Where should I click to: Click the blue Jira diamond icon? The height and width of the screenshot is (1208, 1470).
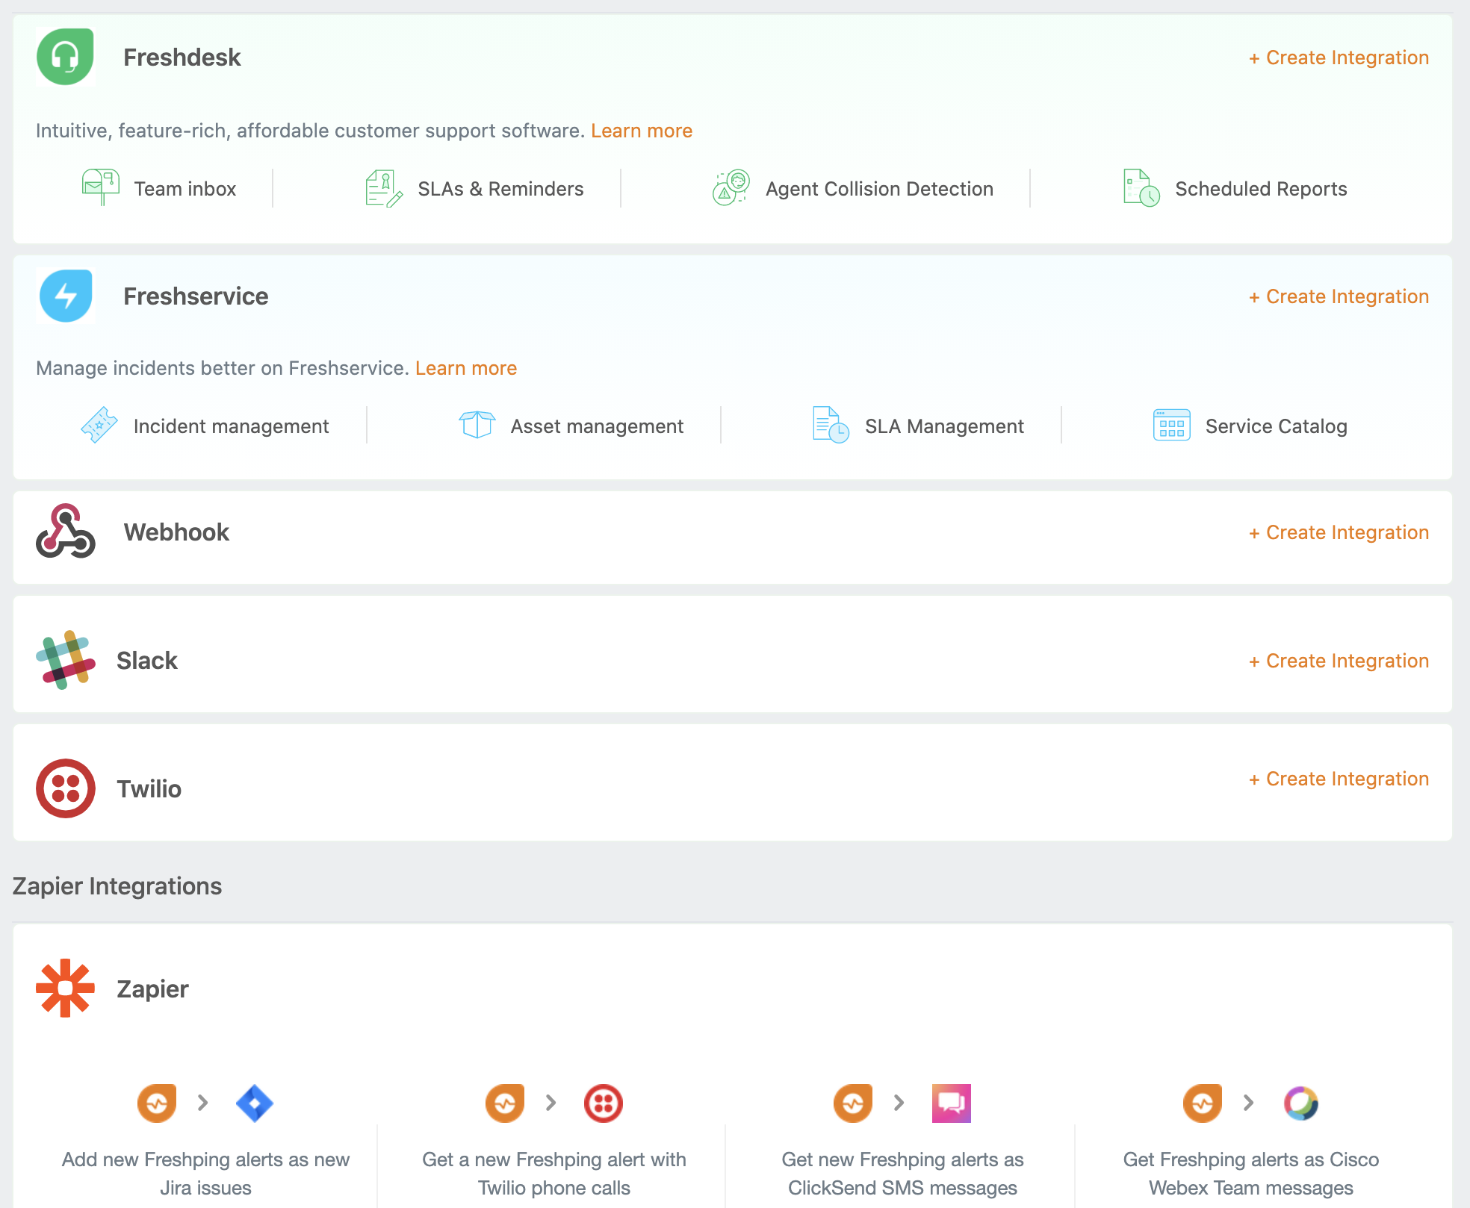(254, 1103)
